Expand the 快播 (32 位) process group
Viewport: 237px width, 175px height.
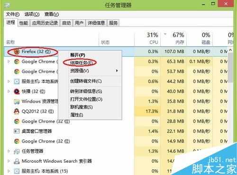[9, 91]
